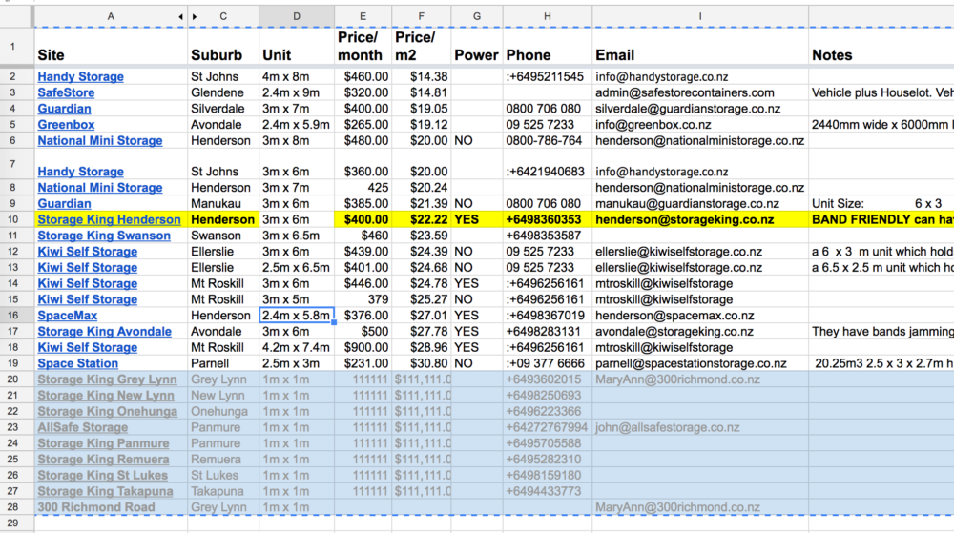The height and width of the screenshot is (533, 954).
Task: Select 'BAND FRIENDLY' notes cell
Action: click(x=881, y=219)
